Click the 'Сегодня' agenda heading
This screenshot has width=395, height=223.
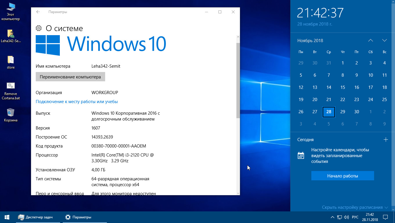(x=306, y=140)
